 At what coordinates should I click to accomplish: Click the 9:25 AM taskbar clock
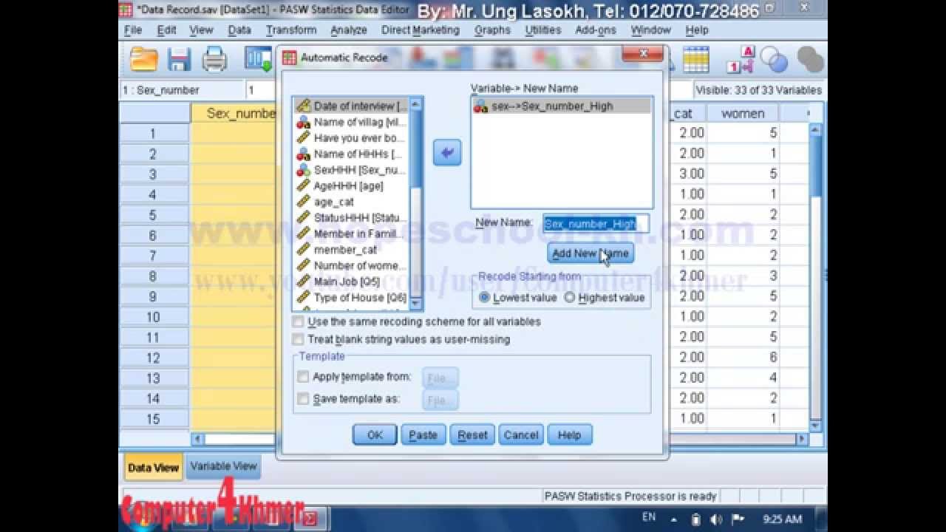[782, 519]
